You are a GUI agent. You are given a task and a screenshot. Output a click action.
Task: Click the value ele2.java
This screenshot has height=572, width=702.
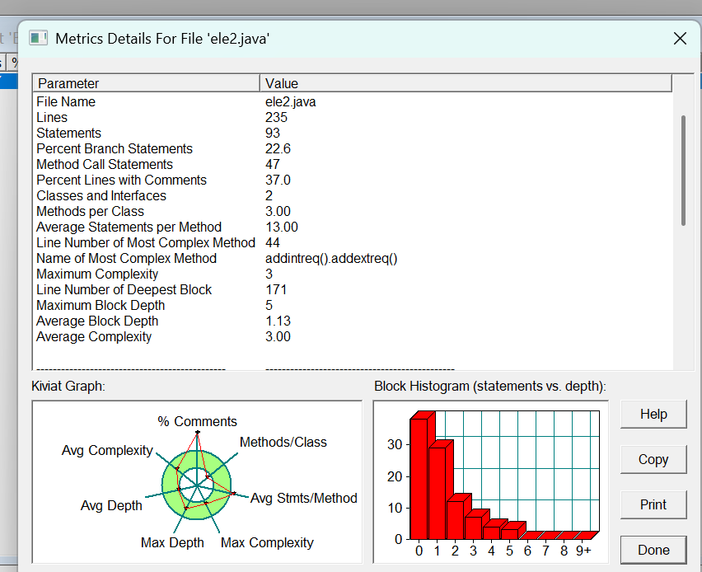click(x=291, y=102)
